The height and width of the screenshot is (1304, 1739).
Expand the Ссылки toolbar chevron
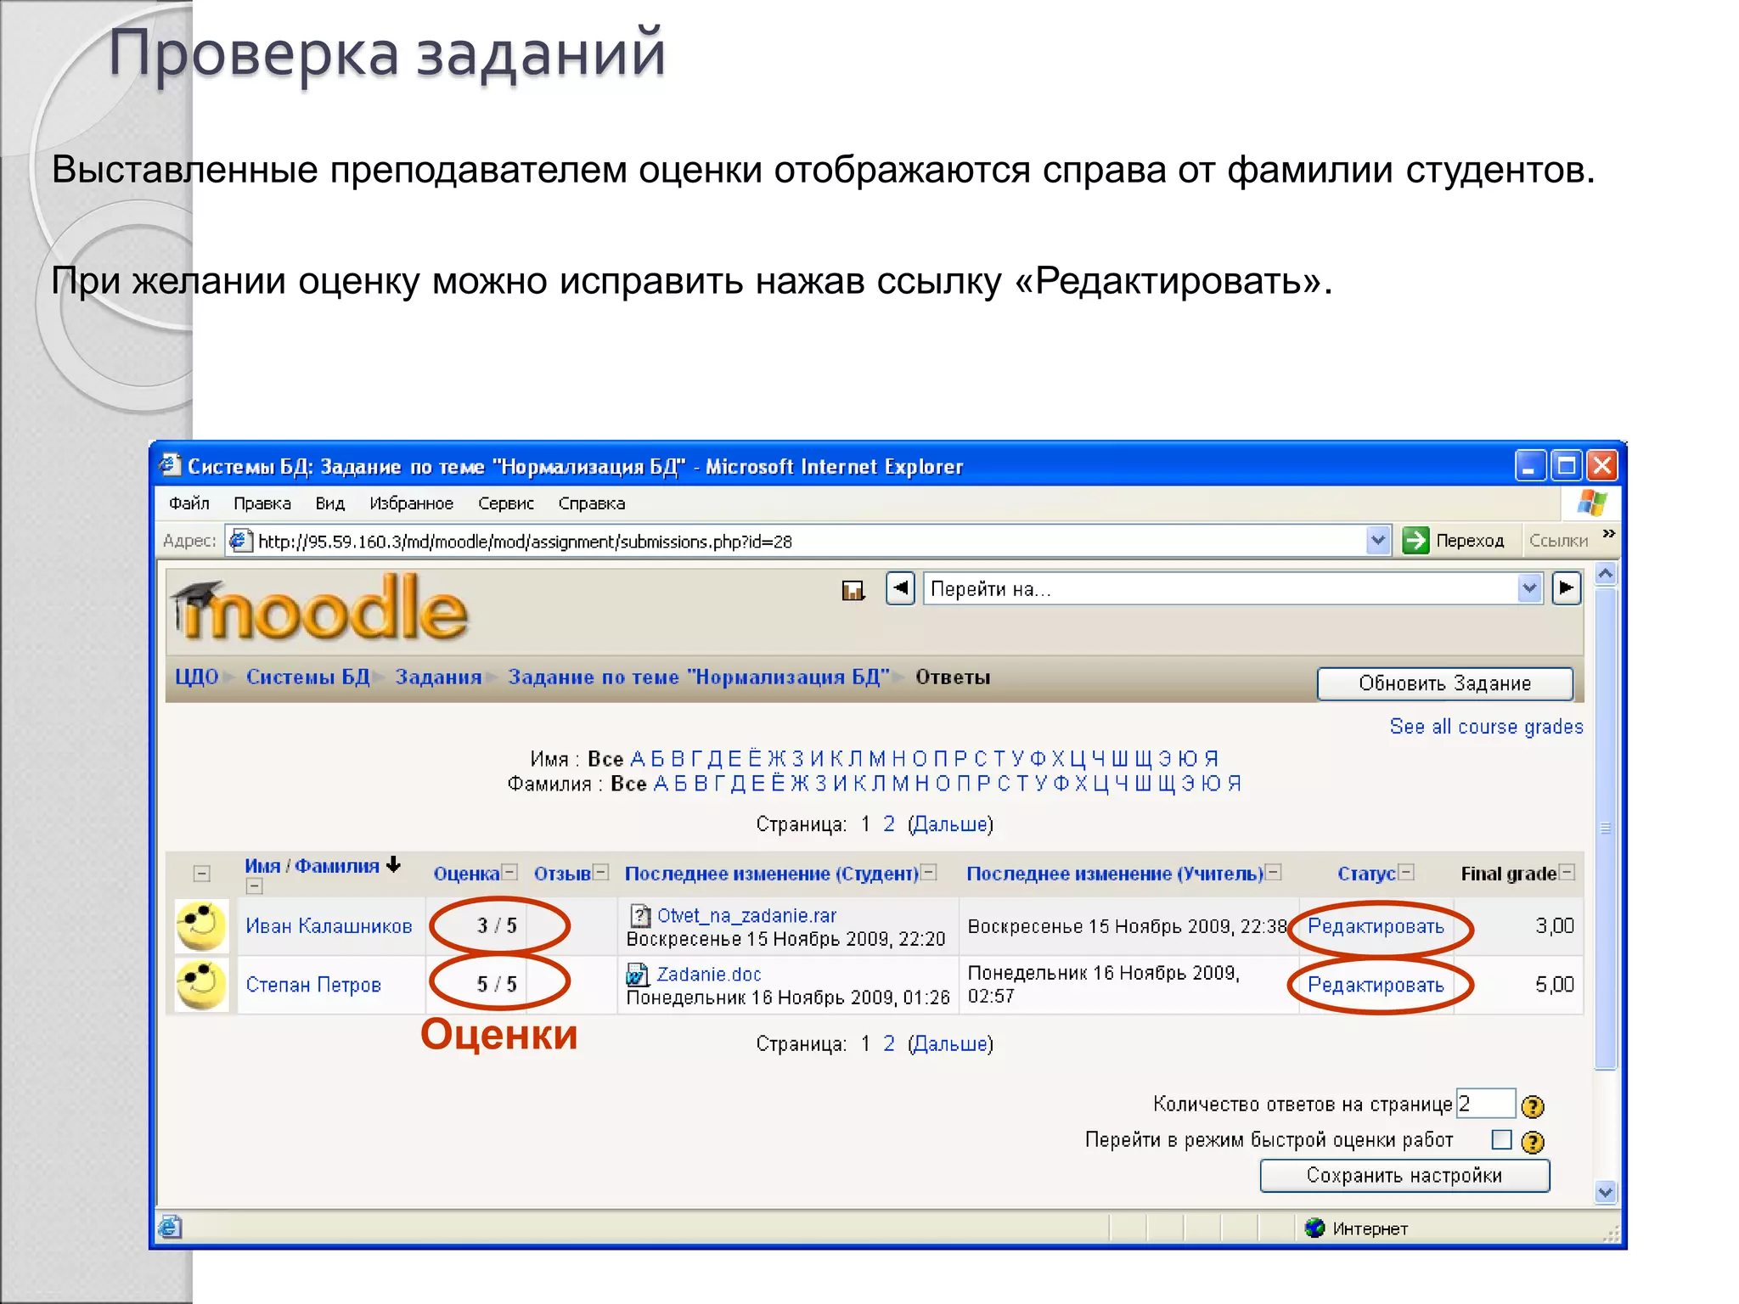coord(1608,533)
